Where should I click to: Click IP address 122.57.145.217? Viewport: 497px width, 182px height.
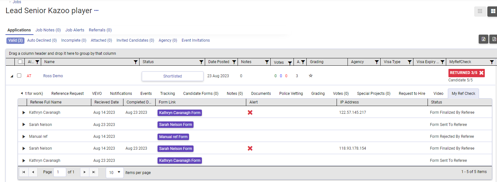352,112
